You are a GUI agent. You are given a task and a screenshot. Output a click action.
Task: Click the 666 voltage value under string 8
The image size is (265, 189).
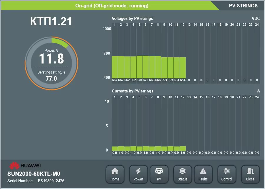158,80
